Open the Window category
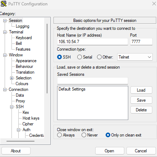Screen dimensions: 157x157 click(16, 55)
